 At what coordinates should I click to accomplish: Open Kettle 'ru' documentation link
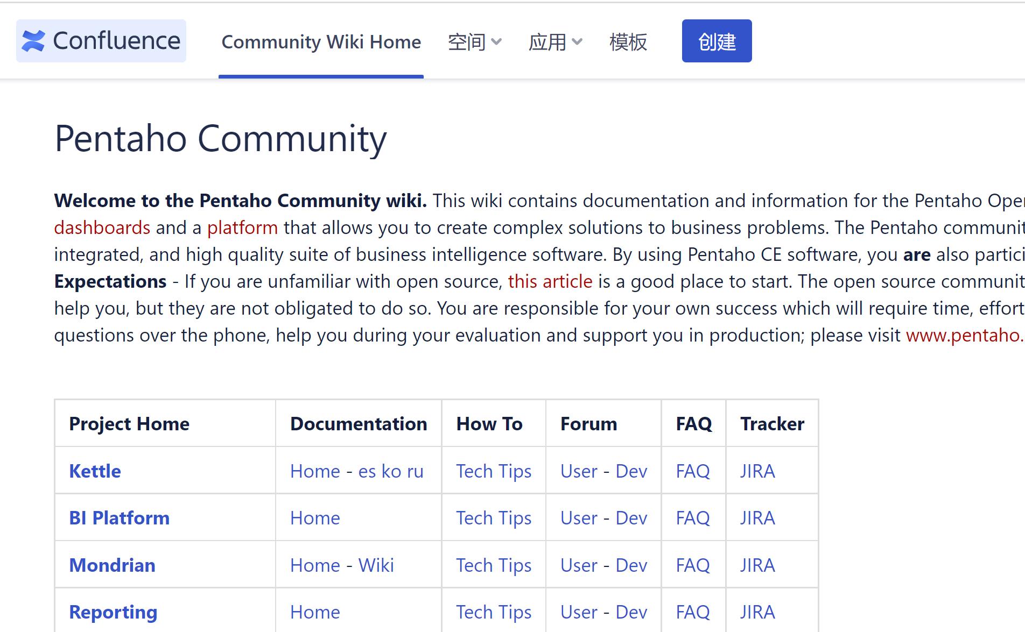click(x=415, y=471)
